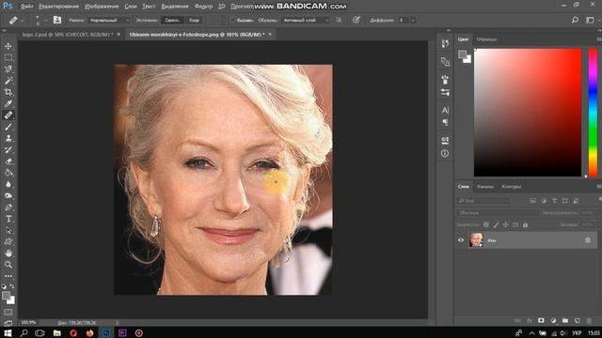The image size is (602, 338).
Task: Change the screen mode
Action: (x=8, y=323)
